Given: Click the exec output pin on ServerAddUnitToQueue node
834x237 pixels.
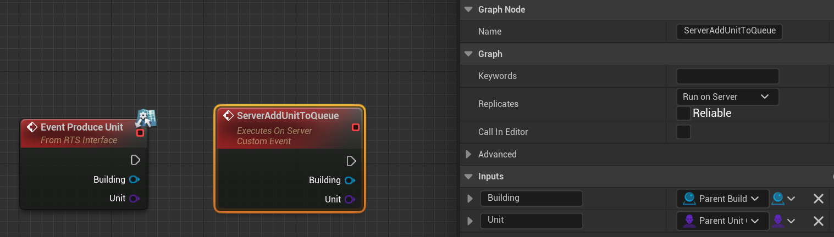Looking at the screenshot, I should point(351,161).
